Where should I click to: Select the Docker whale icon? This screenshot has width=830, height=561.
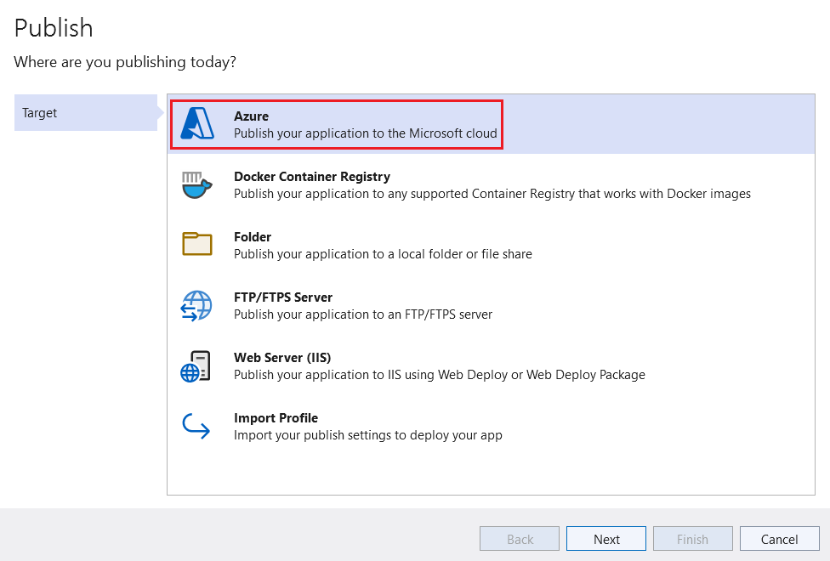(196, 184)
